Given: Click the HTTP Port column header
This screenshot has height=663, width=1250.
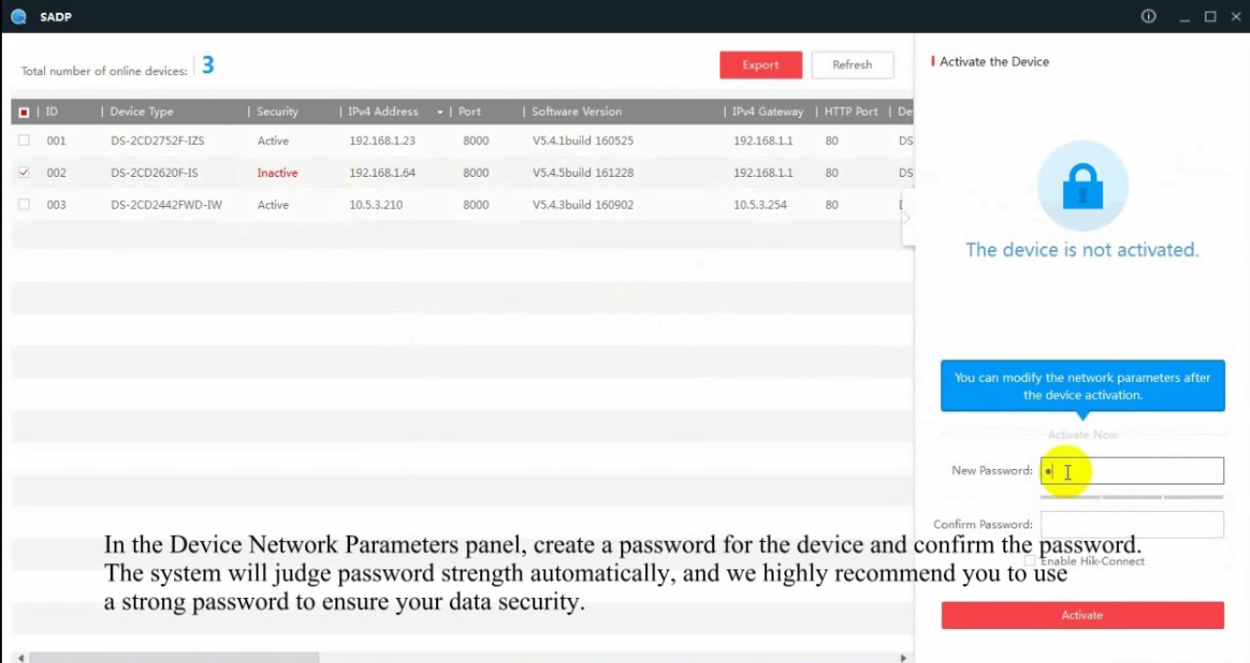Looking at the screenshot, I should (851, 112).
